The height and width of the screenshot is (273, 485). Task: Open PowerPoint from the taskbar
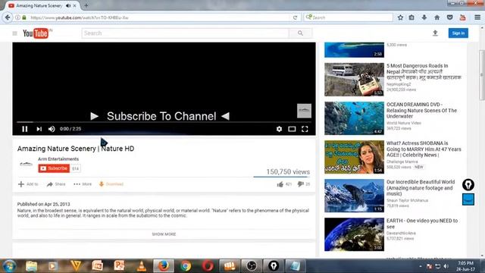tap(119, 266)
